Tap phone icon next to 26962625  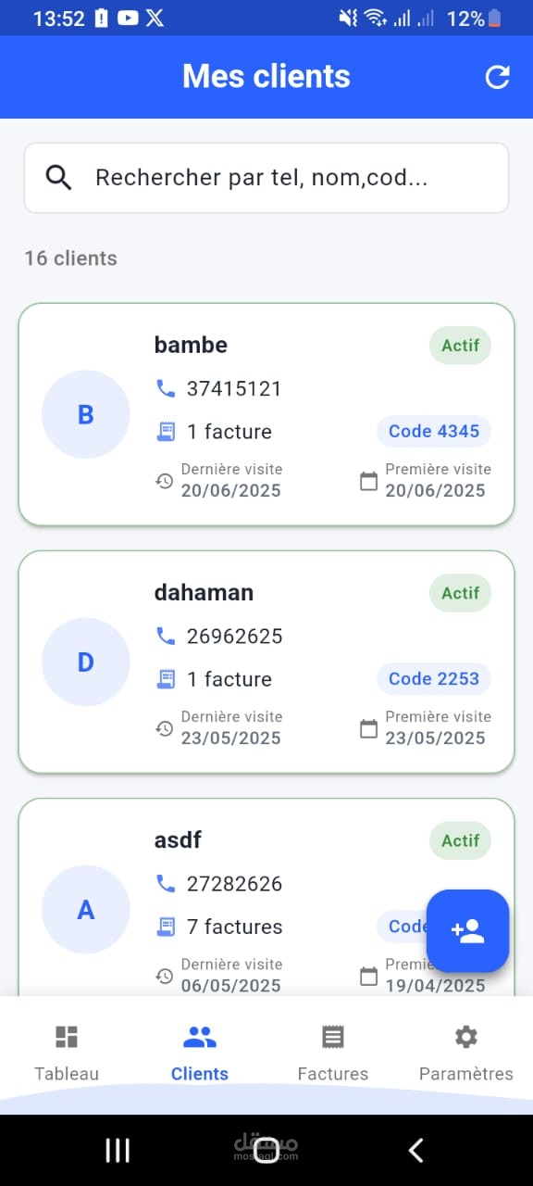[x=166, y=636]
